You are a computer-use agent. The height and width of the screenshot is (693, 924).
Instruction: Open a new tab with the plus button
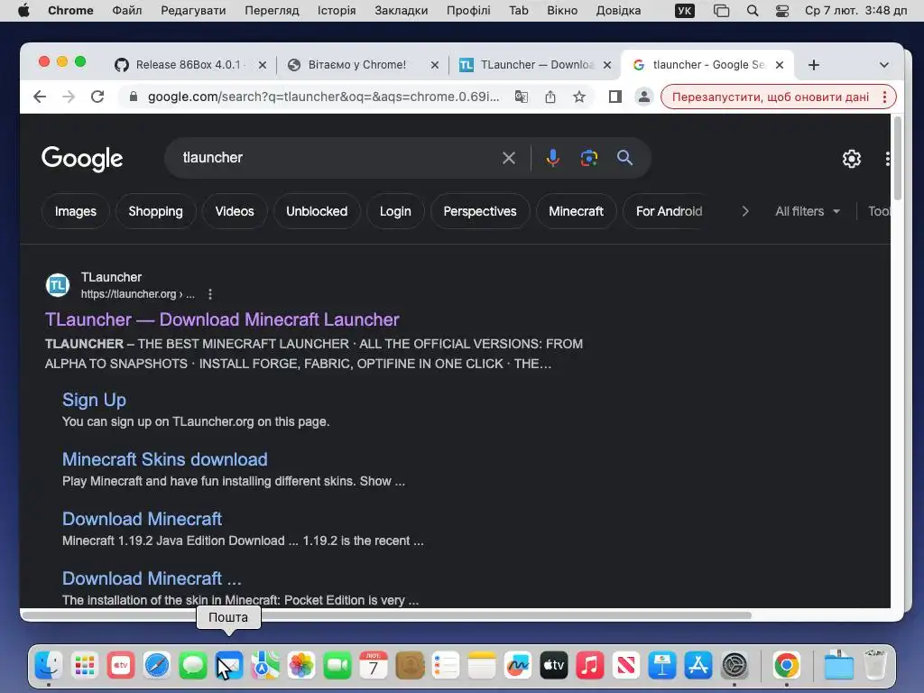tap(814, 65)
